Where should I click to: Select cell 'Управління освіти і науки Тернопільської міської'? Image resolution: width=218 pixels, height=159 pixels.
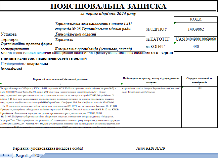pyautogui.click(x=151, y=107)
